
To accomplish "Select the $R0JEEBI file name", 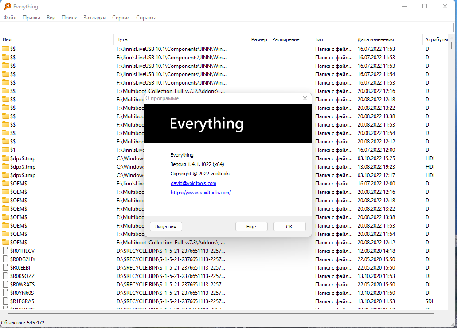I will [x=20, y=268].
